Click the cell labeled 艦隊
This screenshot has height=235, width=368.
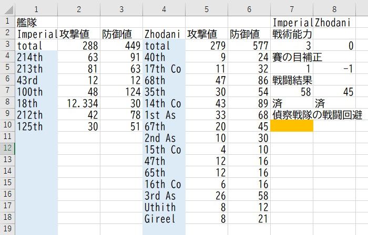pos(36,22)
